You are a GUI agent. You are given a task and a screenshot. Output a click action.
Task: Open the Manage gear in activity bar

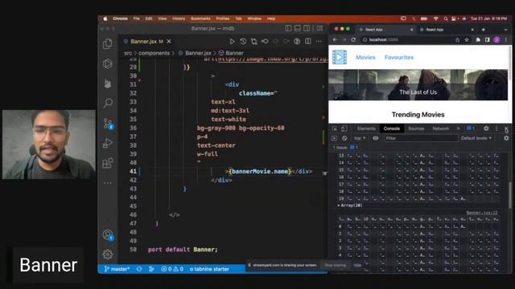click(108, 254)
